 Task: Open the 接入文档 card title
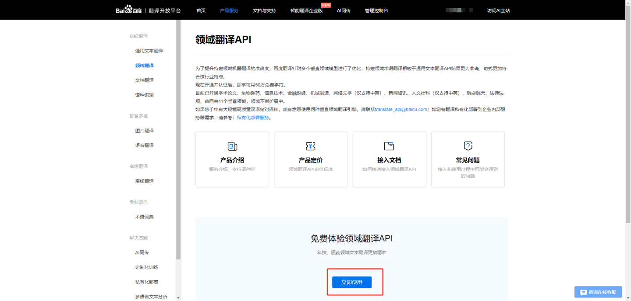(389, 160)
